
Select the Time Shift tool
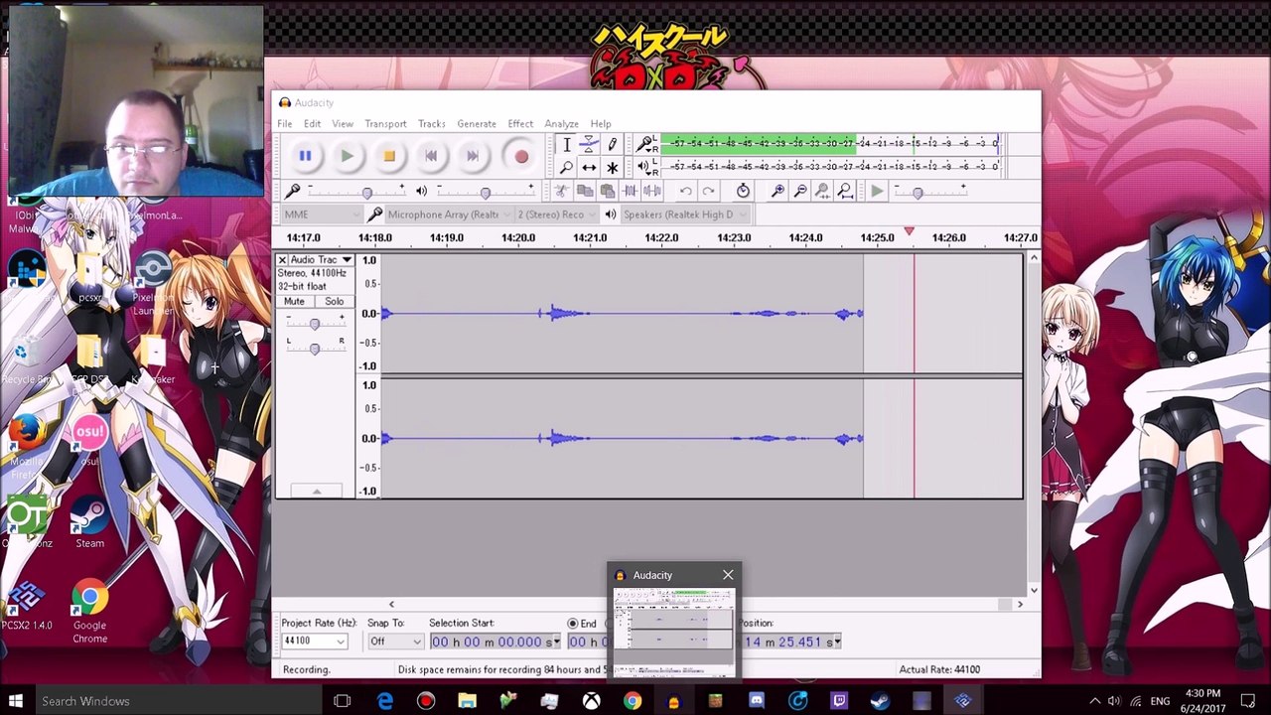coord(589,168)
